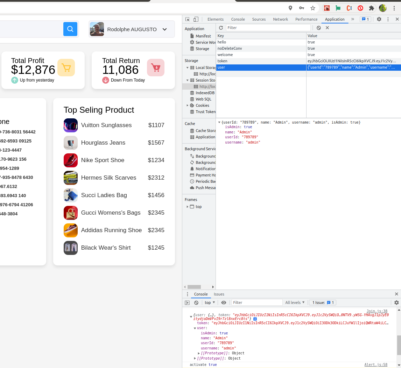
Task: Switch to the Network tab
Action: coord(280,19)
